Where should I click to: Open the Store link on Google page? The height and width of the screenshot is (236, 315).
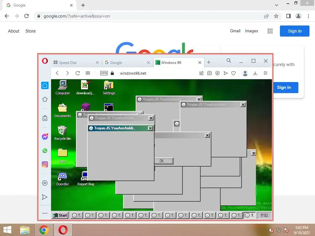(x=30, y=31)
